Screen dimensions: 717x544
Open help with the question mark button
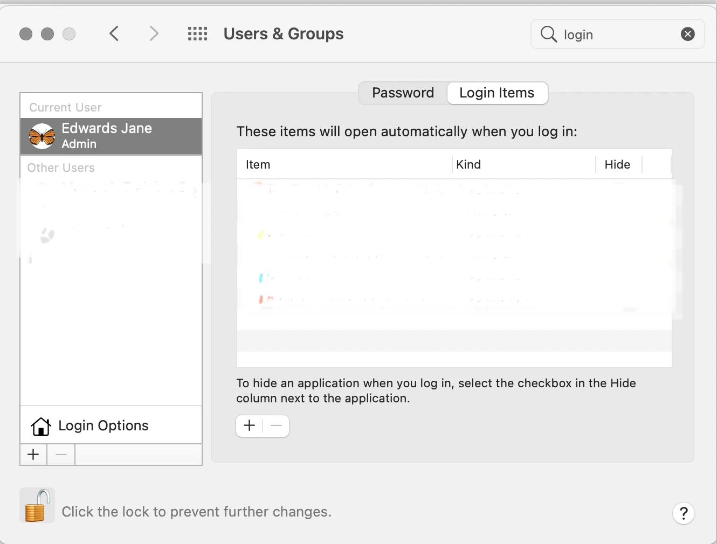coord(683,513)
